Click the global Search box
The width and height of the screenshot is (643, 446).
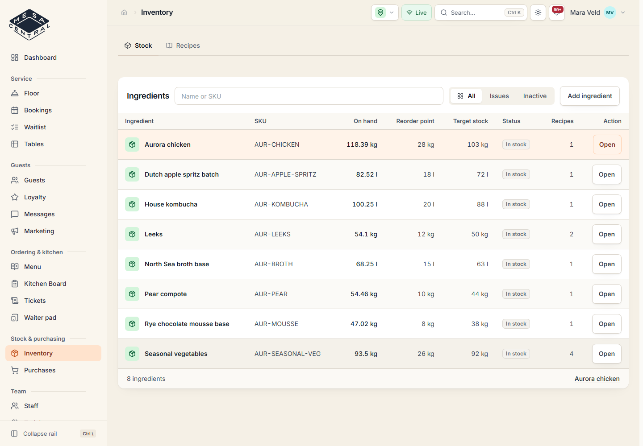481,12
